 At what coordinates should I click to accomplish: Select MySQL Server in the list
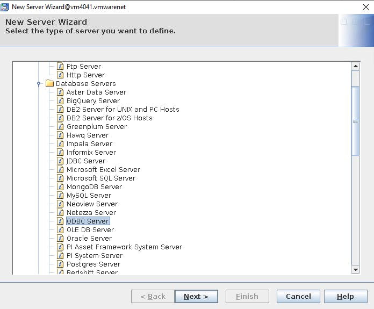point(89,196)
